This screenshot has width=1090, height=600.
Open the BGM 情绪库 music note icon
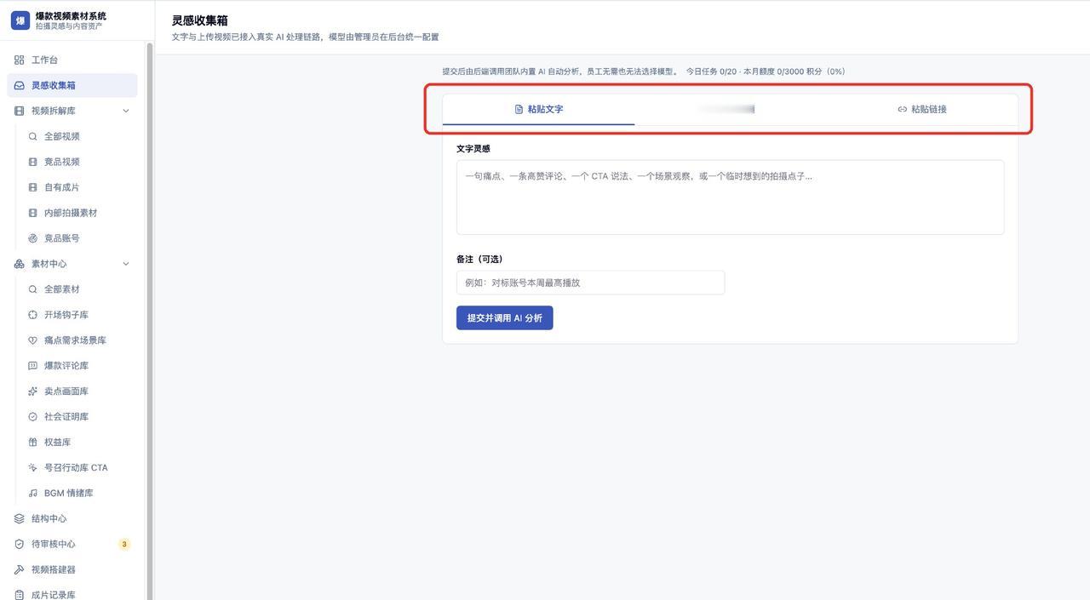click(32, 494)
